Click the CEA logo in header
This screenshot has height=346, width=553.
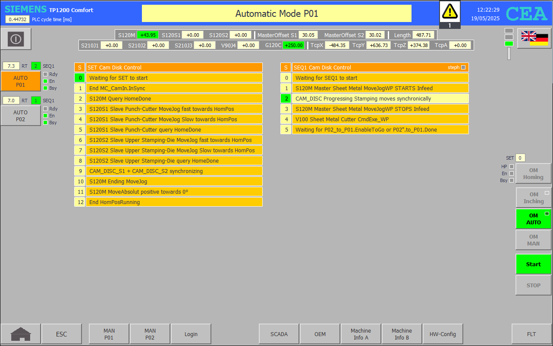526,14
